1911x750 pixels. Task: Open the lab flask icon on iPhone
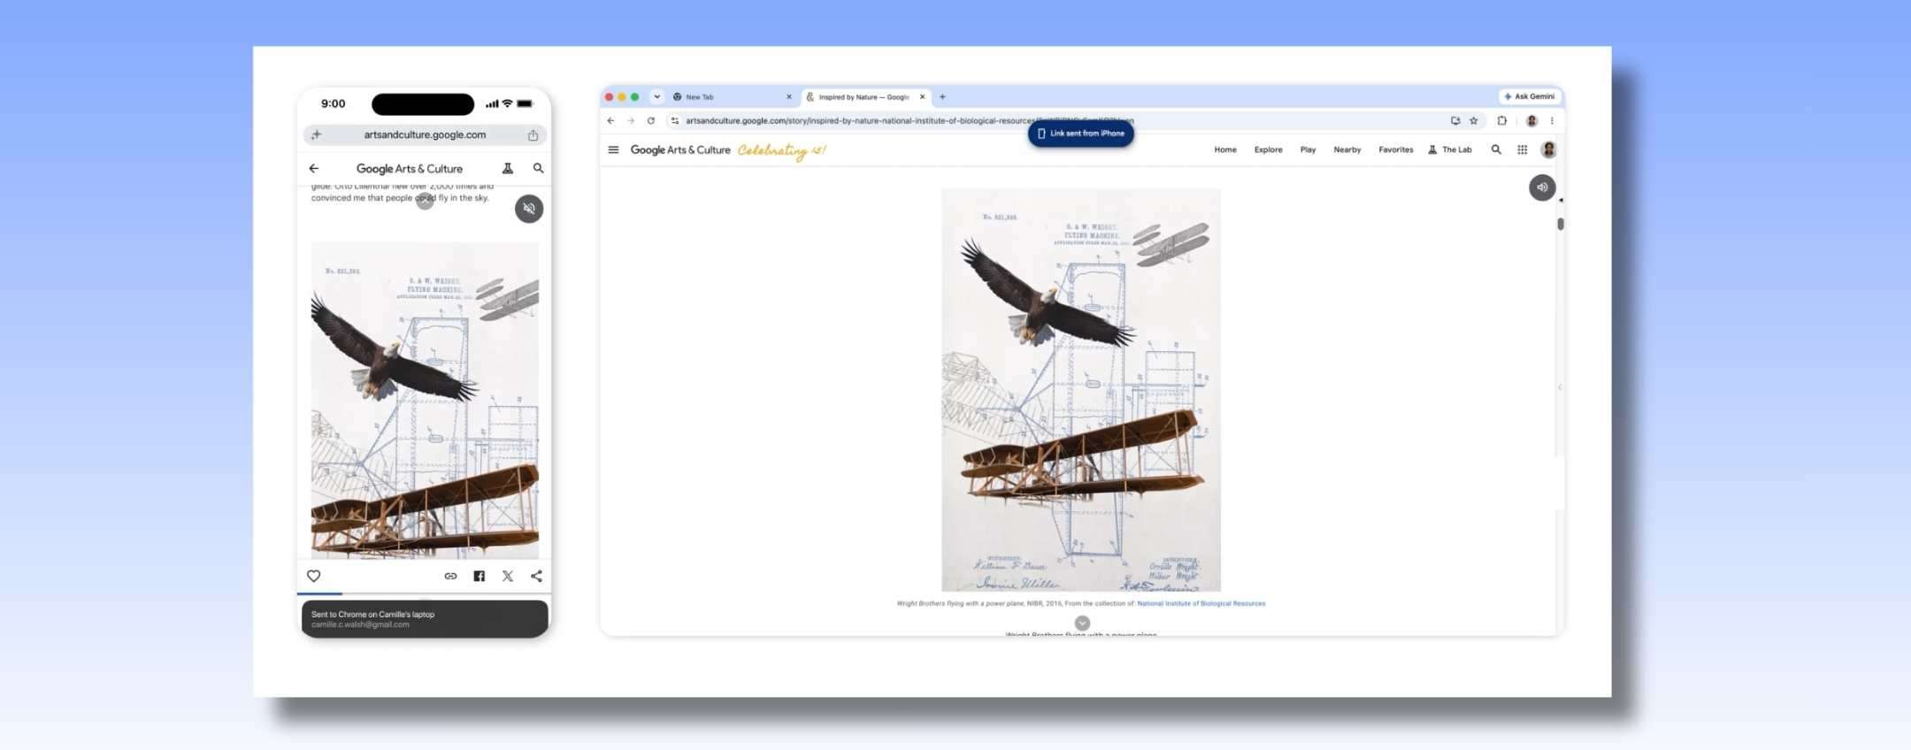(508, 168)
